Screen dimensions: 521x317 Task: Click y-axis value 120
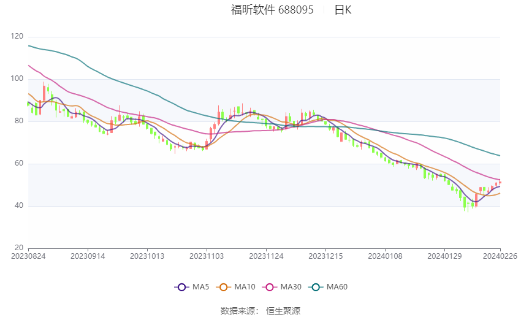[x=17, y=36]
